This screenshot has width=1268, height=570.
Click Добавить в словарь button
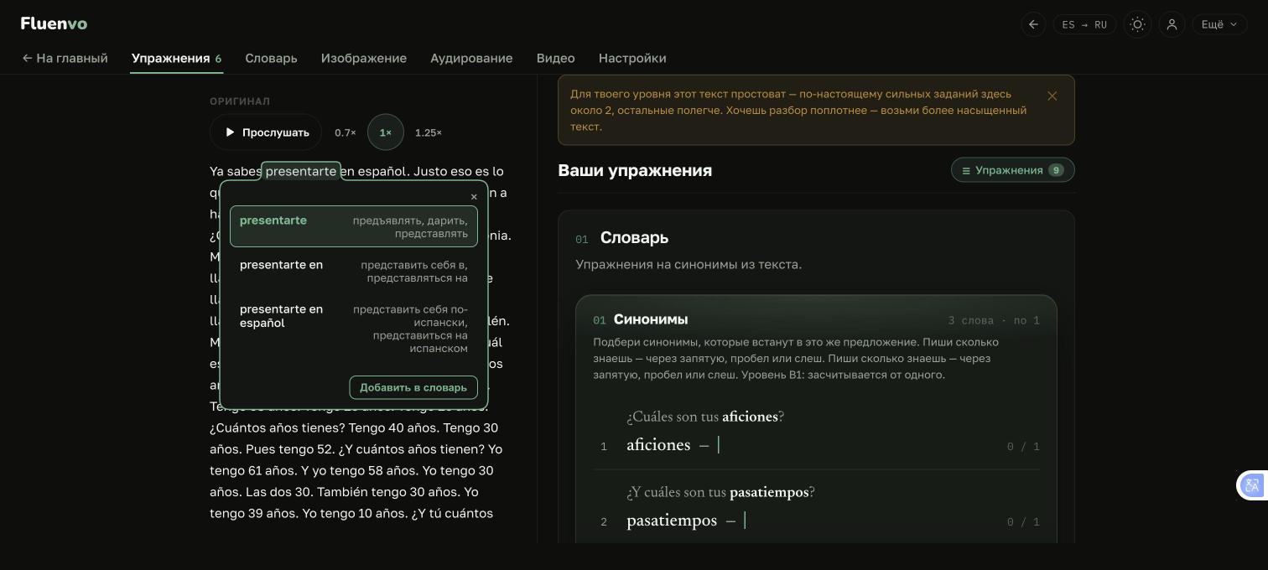pos(413,387)
